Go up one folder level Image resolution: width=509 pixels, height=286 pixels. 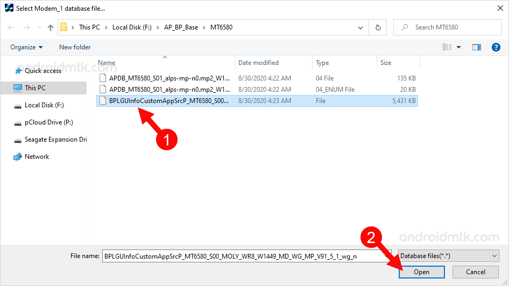click(x=51, y=27)
